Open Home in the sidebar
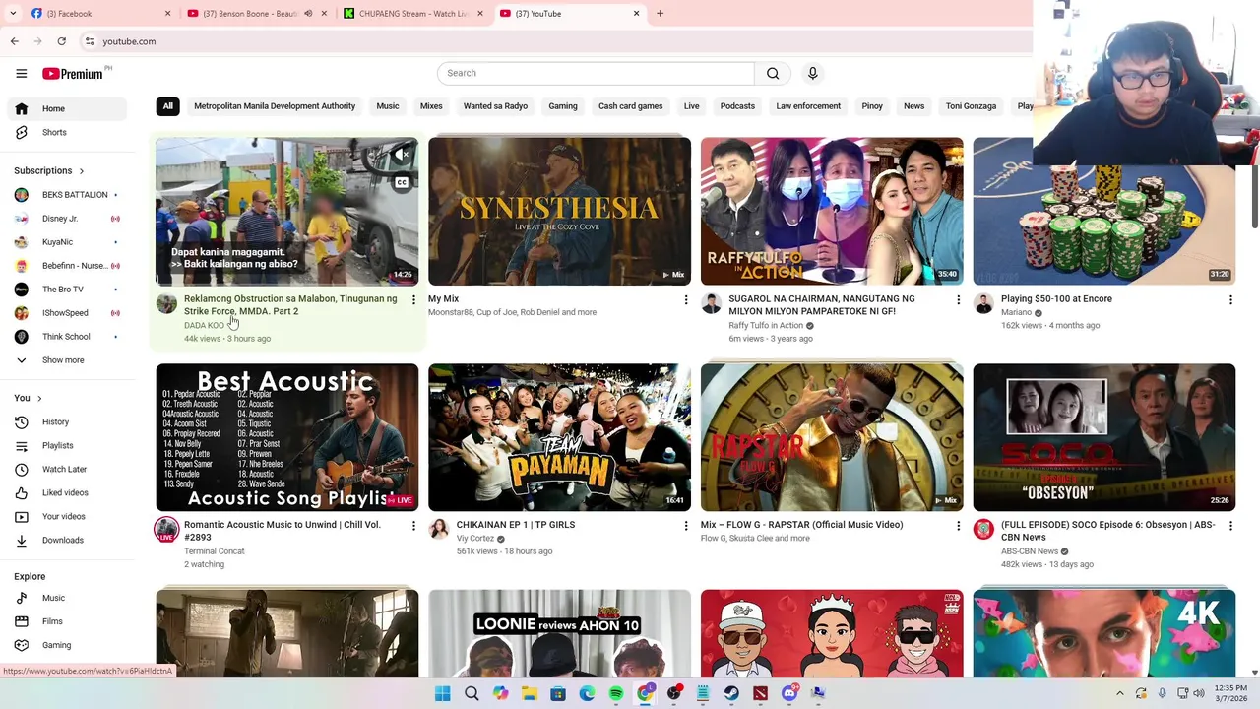 coord(69,108)
